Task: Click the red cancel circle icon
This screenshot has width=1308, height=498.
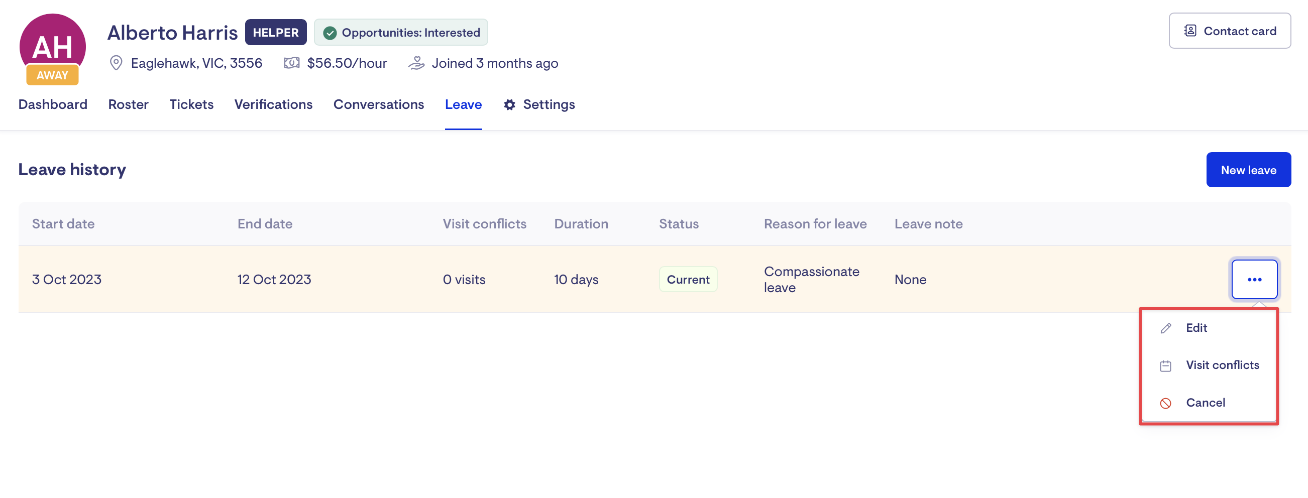Action: pos(1166,403)
